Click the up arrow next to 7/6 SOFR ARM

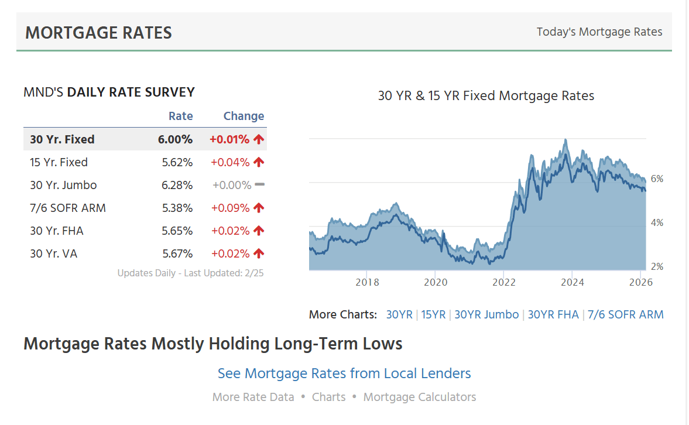click(x=259, y=208)
